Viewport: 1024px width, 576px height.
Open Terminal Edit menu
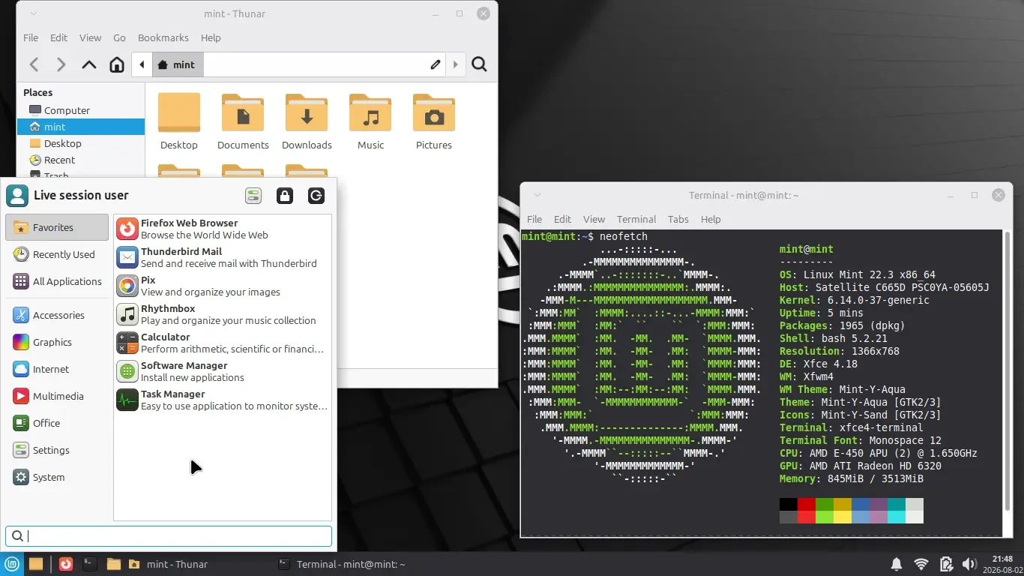pos(562,219)
